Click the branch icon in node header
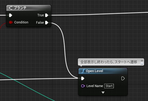Image resolution: width=148 pixels, height=101 pixels. coord(11,8)
